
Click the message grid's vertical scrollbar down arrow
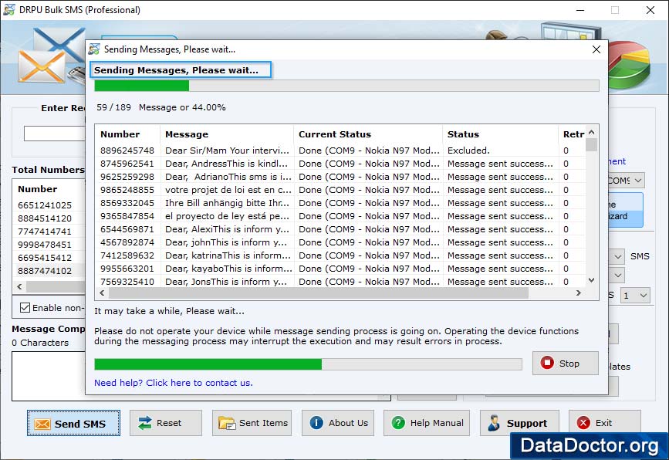(591, 280)
